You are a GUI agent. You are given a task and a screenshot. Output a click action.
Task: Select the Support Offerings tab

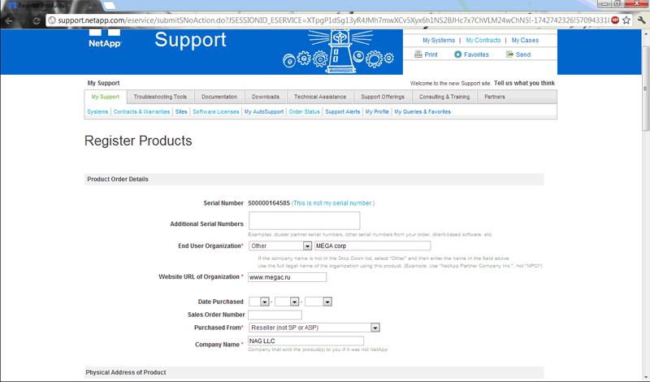(x=382, y=97)
